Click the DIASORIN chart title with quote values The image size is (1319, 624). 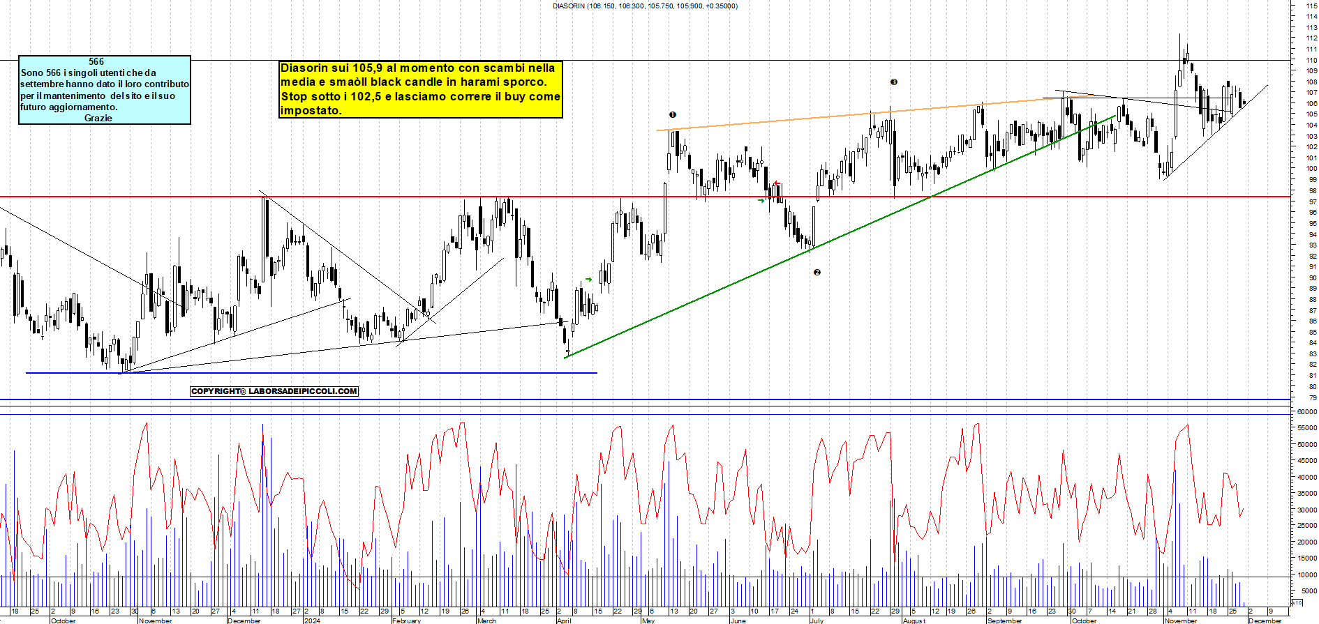tap(645, 6)
